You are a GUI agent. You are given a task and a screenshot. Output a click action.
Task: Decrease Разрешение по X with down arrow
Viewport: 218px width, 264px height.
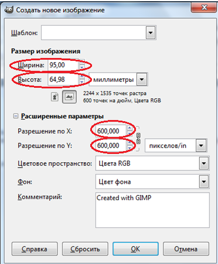[130, 133]
